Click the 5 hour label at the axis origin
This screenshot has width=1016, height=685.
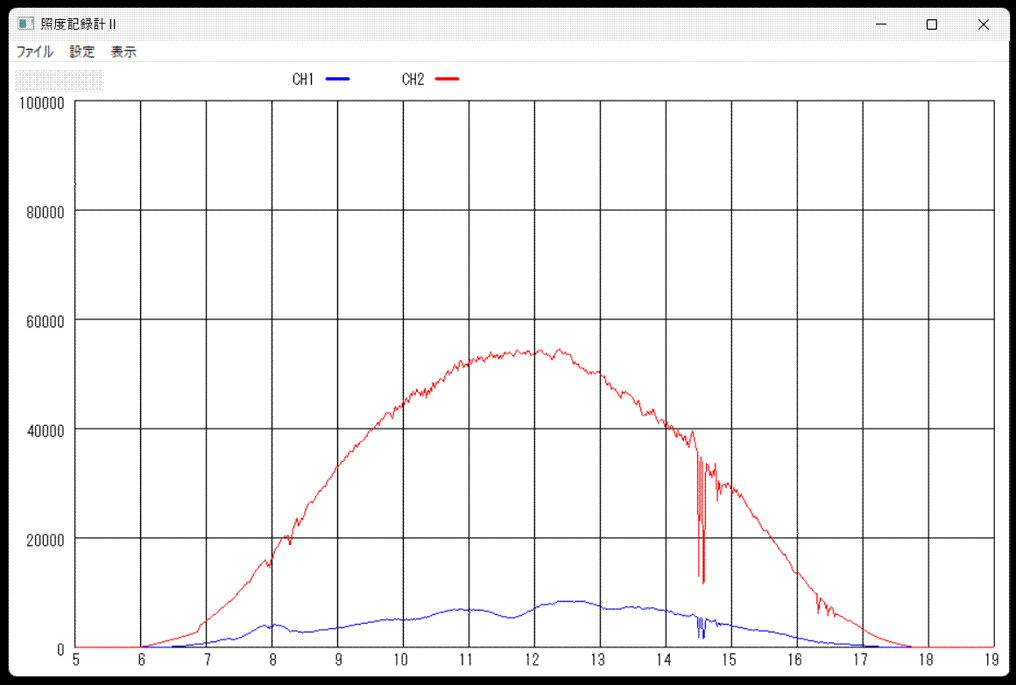[76, 661]
